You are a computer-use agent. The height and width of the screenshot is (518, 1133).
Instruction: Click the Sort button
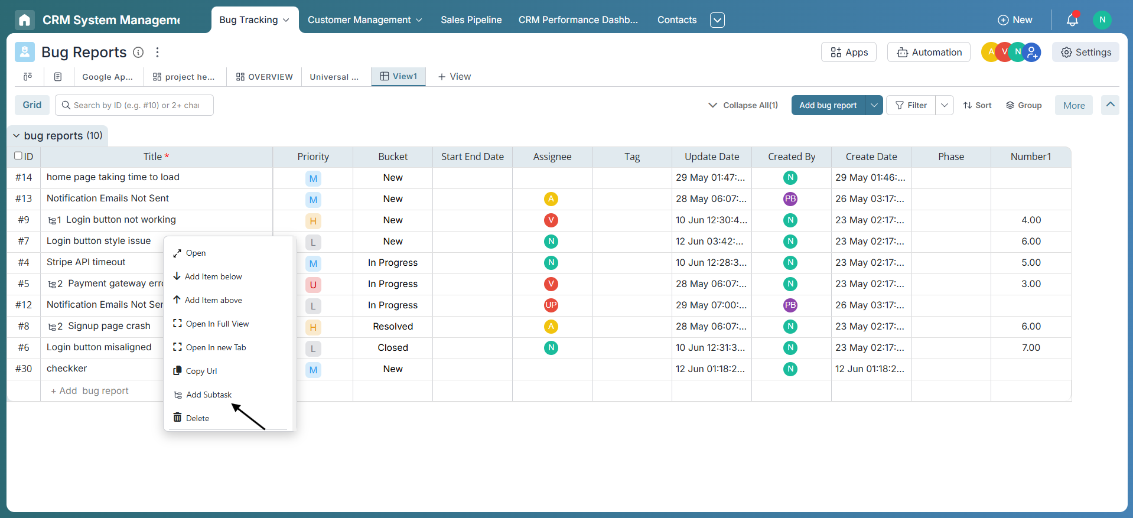coord(977,105)
